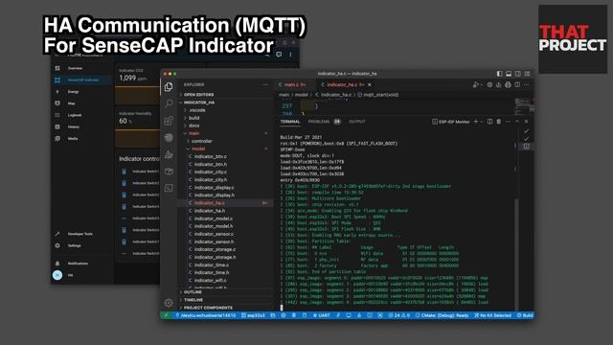The height and width of the screenshot is (345, 613).
Task: Toggle the primary sidebar layout icon in the title bar
Action: tap(500, 74)
